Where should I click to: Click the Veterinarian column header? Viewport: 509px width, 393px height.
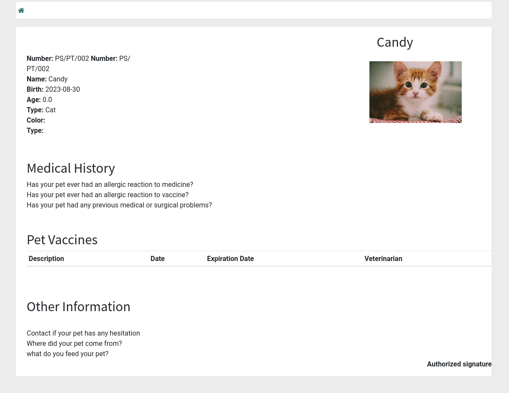point(384,258)
